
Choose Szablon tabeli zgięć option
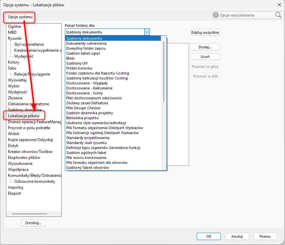tap(113, 53)
